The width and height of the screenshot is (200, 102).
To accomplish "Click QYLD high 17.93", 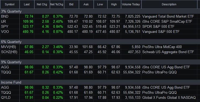I will tap(116, 97).
